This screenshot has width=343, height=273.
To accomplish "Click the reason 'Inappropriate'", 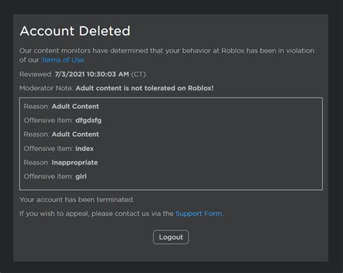I will tap(75, 162).
